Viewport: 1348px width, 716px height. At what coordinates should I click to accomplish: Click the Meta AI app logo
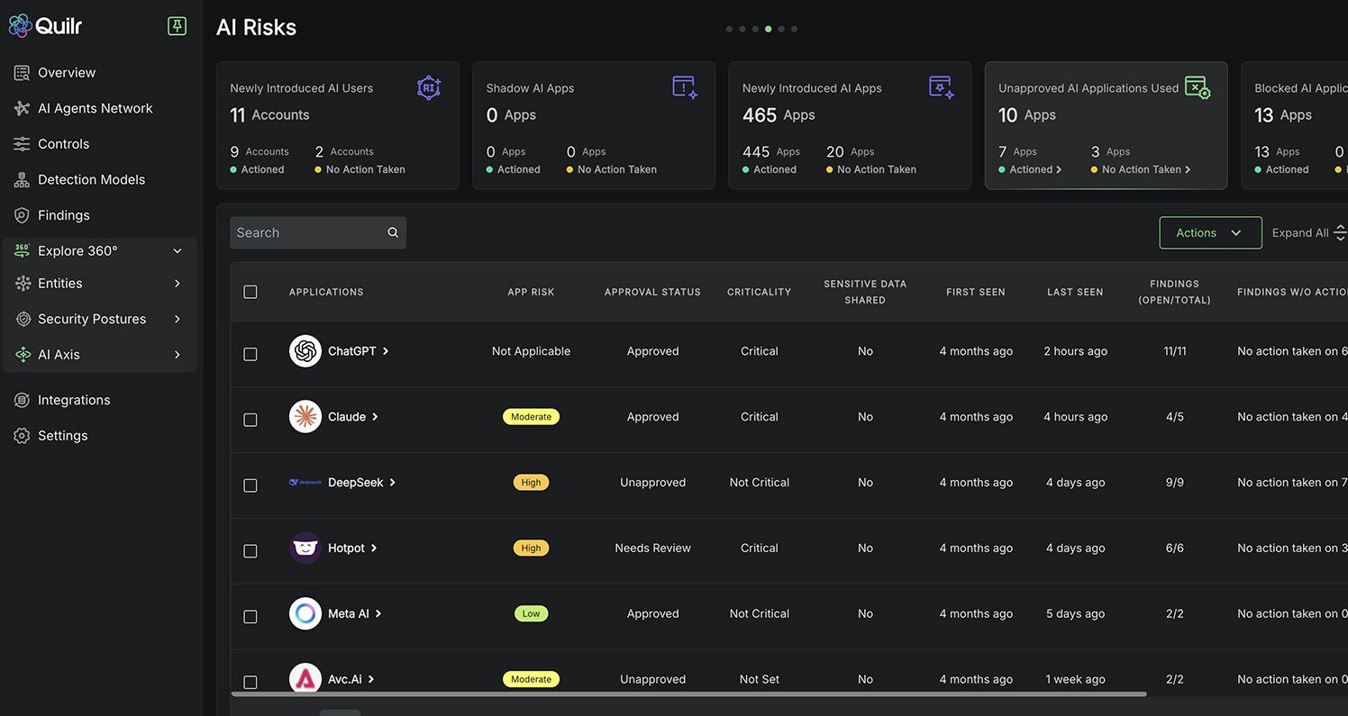tap(305, 613)
